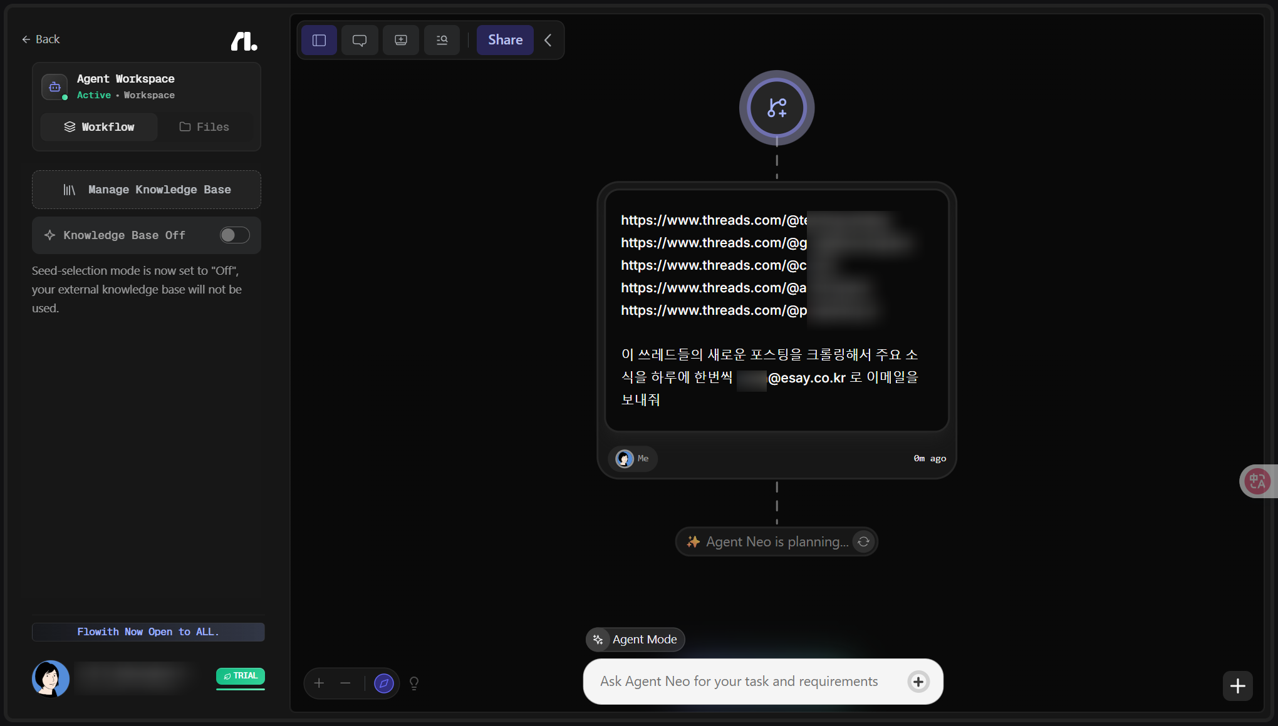Screen dimensions: 1278x726
Task: Click the translate floating icon on right edge
Action: coord(1257,481)
